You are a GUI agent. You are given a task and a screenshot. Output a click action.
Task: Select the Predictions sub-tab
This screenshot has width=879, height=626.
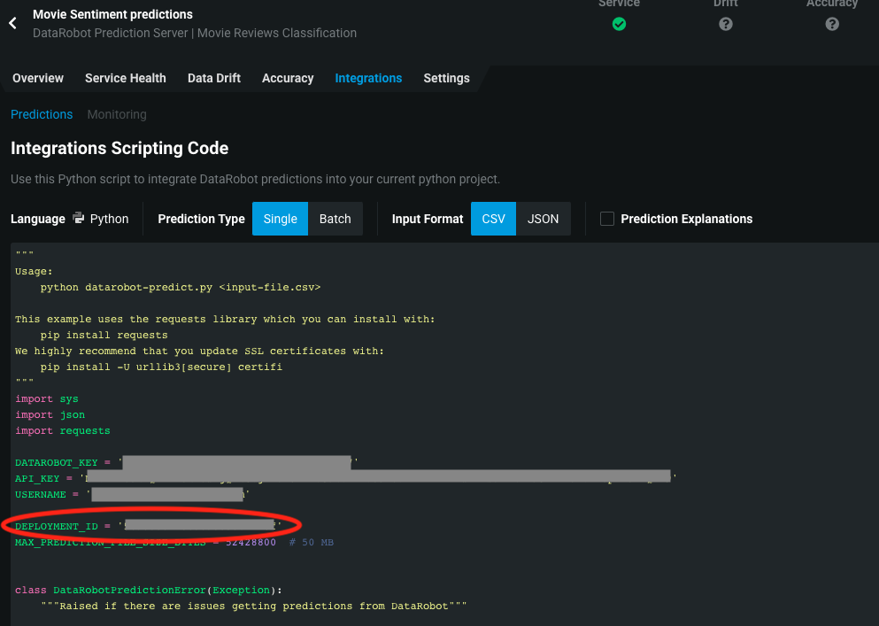tap(42, 114)
